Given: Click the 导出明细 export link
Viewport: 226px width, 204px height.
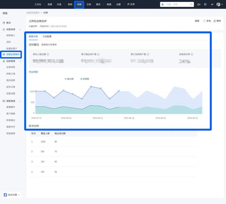Looking at the screenshot, I should pos(33,72).
